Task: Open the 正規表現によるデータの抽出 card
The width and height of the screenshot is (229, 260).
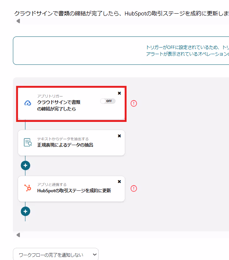Action: pyautogui.click(x=71, y=143)
